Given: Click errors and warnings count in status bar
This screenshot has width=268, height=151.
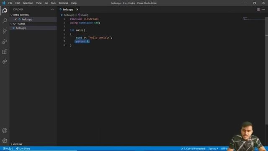Looking at the screenshot, I should [8, 148].
